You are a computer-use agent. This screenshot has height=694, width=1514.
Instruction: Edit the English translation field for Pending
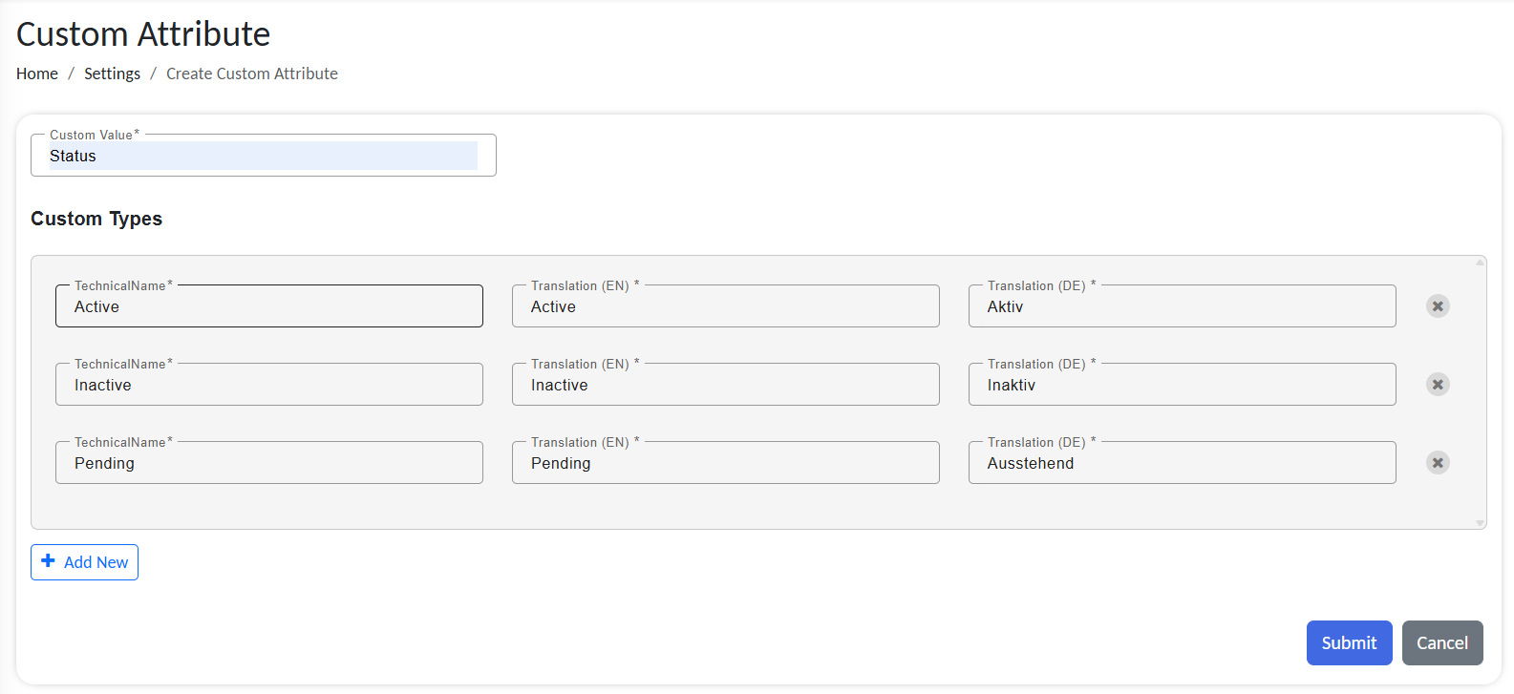point(726,463)
